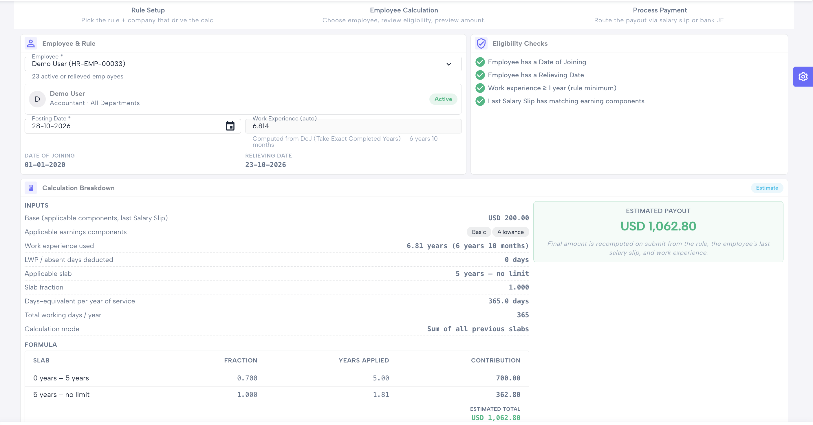Click the Date of Joining value 01-01-2020
This screenshot has width=813, height=425.
click(x=45, y=165)
